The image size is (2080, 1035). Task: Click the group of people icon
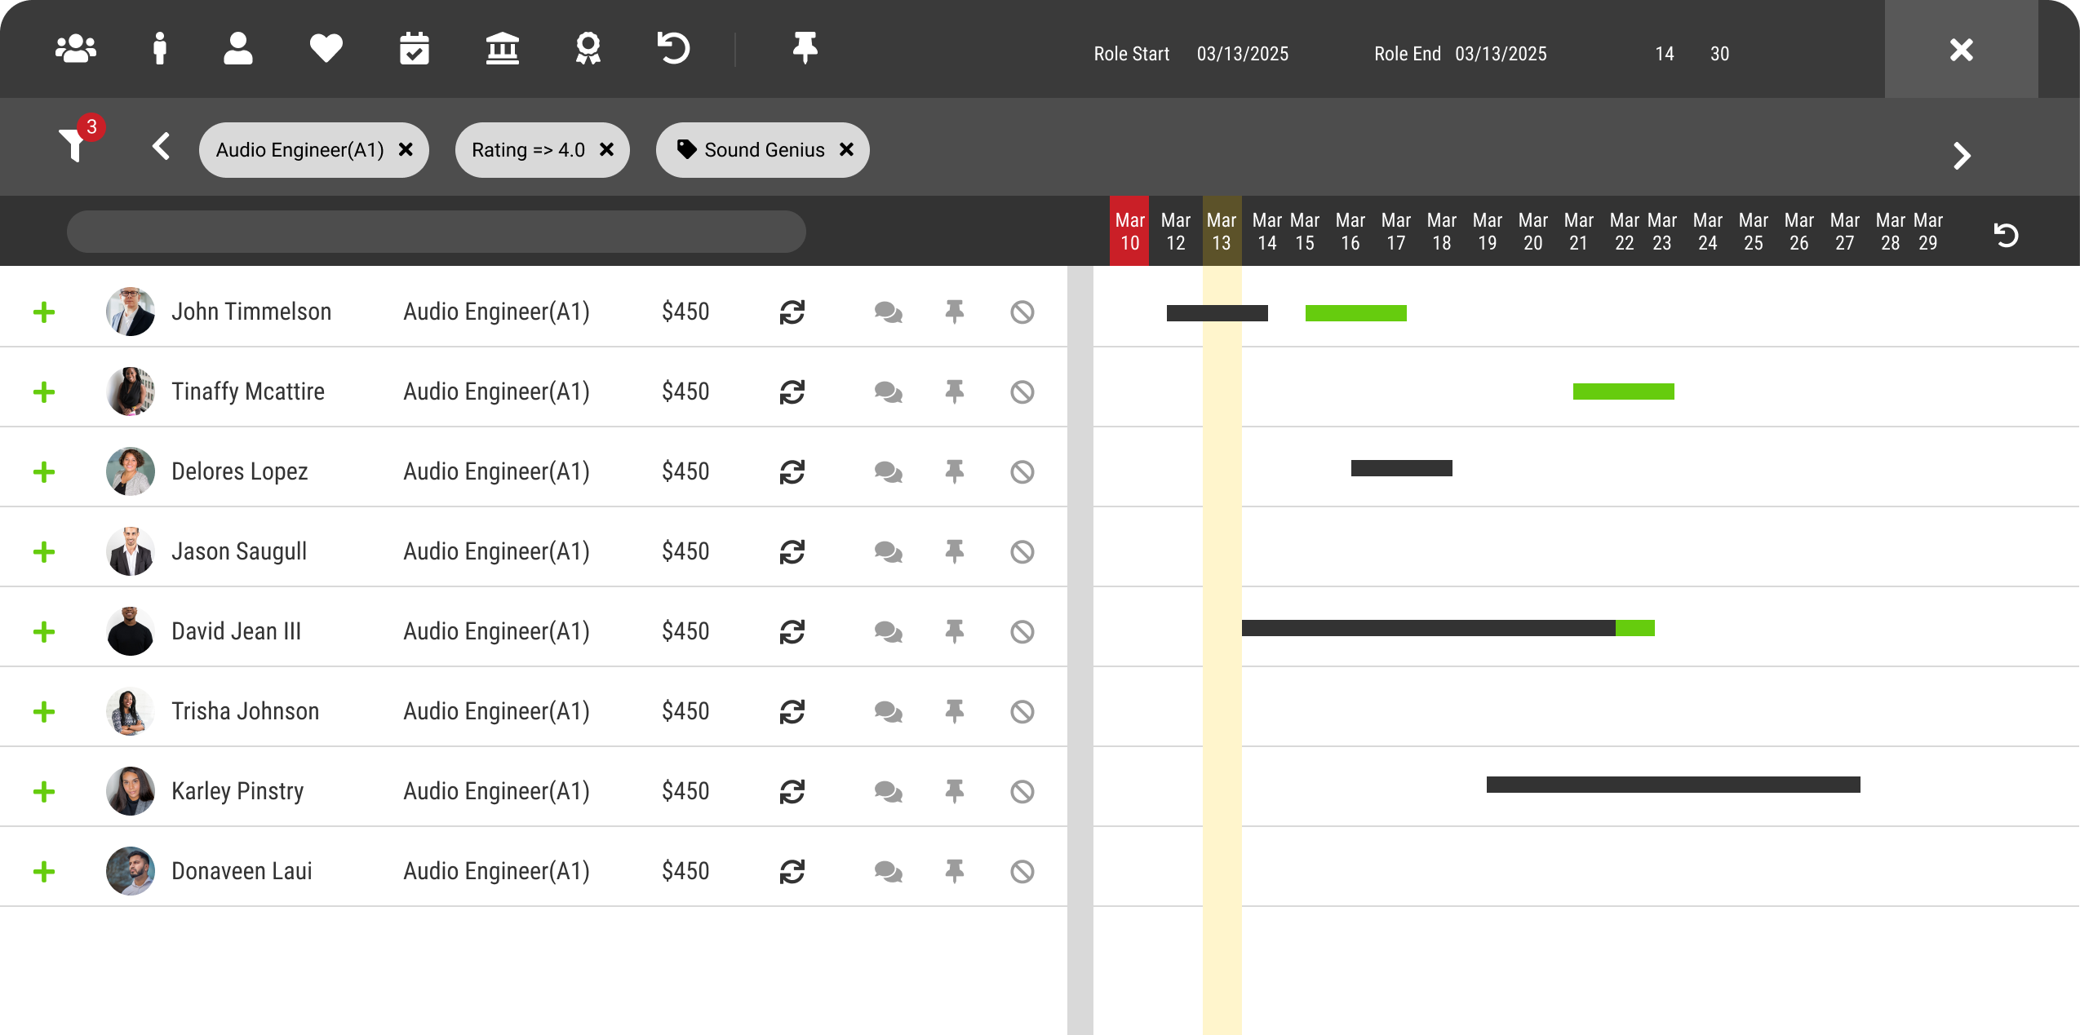[x=76, y=49]
